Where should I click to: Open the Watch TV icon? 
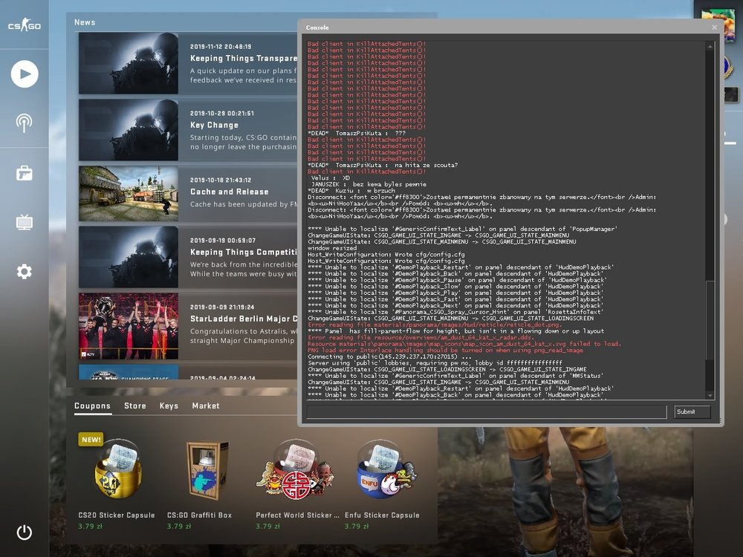coord(25,221)
